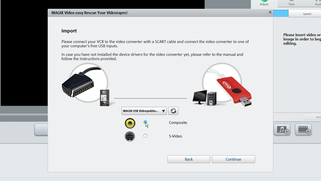Click the S-Video connector icon
Viewport: 321px width, 181px height.
[x=130, y=137]
